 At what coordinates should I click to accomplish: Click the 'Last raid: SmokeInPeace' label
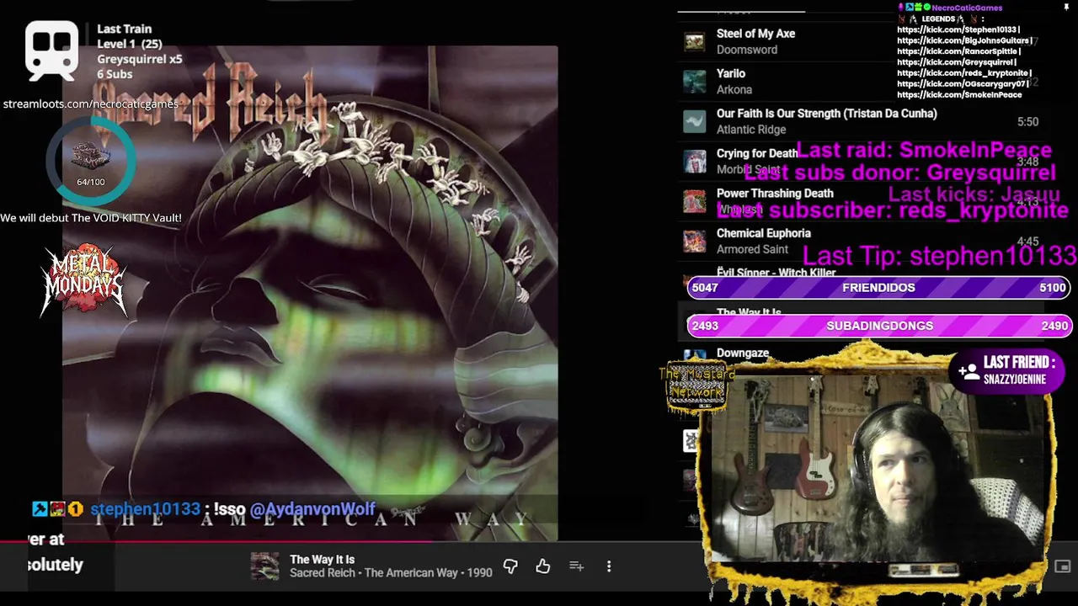pyautogui.click(x=924, y=151)
